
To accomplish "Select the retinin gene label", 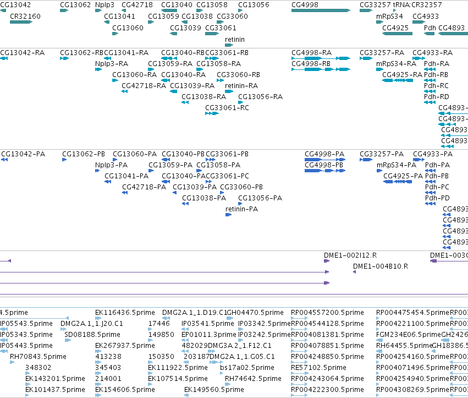I will [x=235, y=40].
